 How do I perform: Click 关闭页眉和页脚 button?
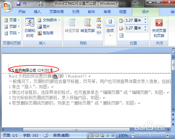point(159,28)
